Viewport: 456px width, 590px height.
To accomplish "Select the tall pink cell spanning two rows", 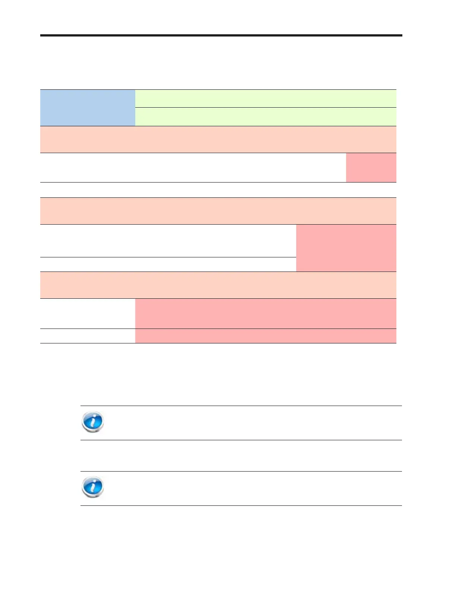I will tap(346, 248).
